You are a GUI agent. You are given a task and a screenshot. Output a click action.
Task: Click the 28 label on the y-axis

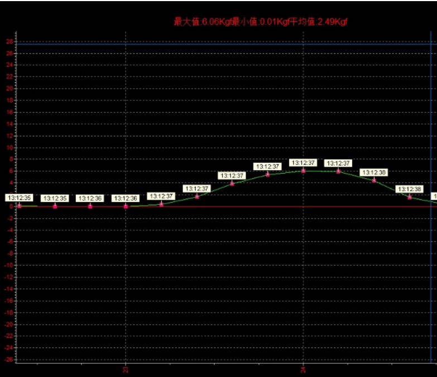pyautogui.click(x=9, y=42)
